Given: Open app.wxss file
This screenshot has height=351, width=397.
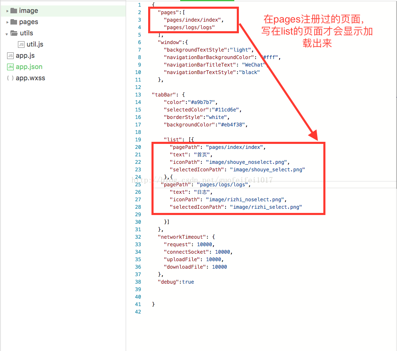Looking at the screenshot, I should coord(30,78).
